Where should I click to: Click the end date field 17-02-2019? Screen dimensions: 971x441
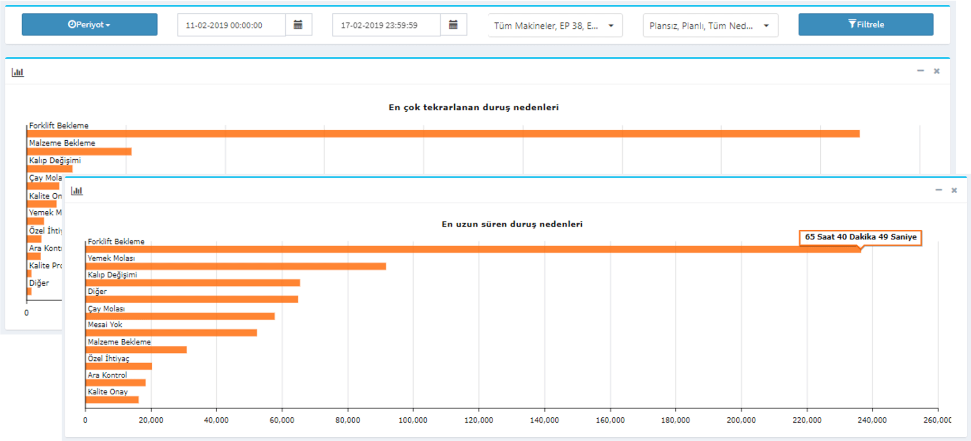coord(386,25)
